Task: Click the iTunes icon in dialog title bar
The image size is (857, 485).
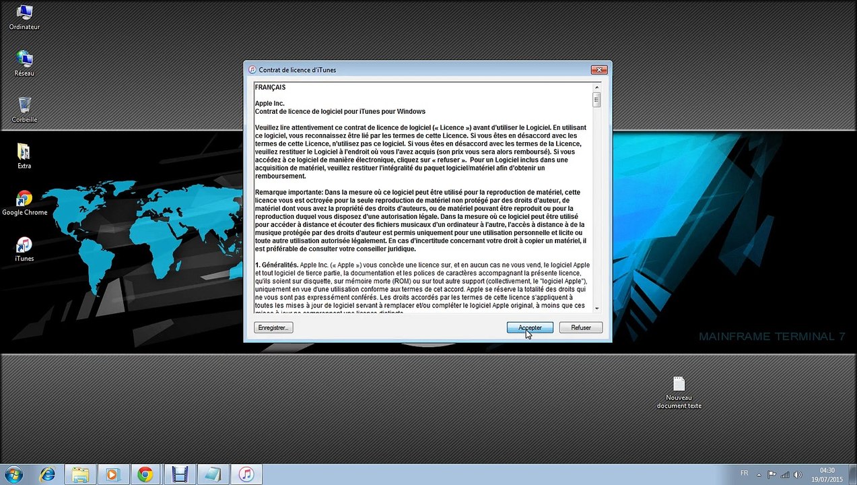Action: click(252, 69)
